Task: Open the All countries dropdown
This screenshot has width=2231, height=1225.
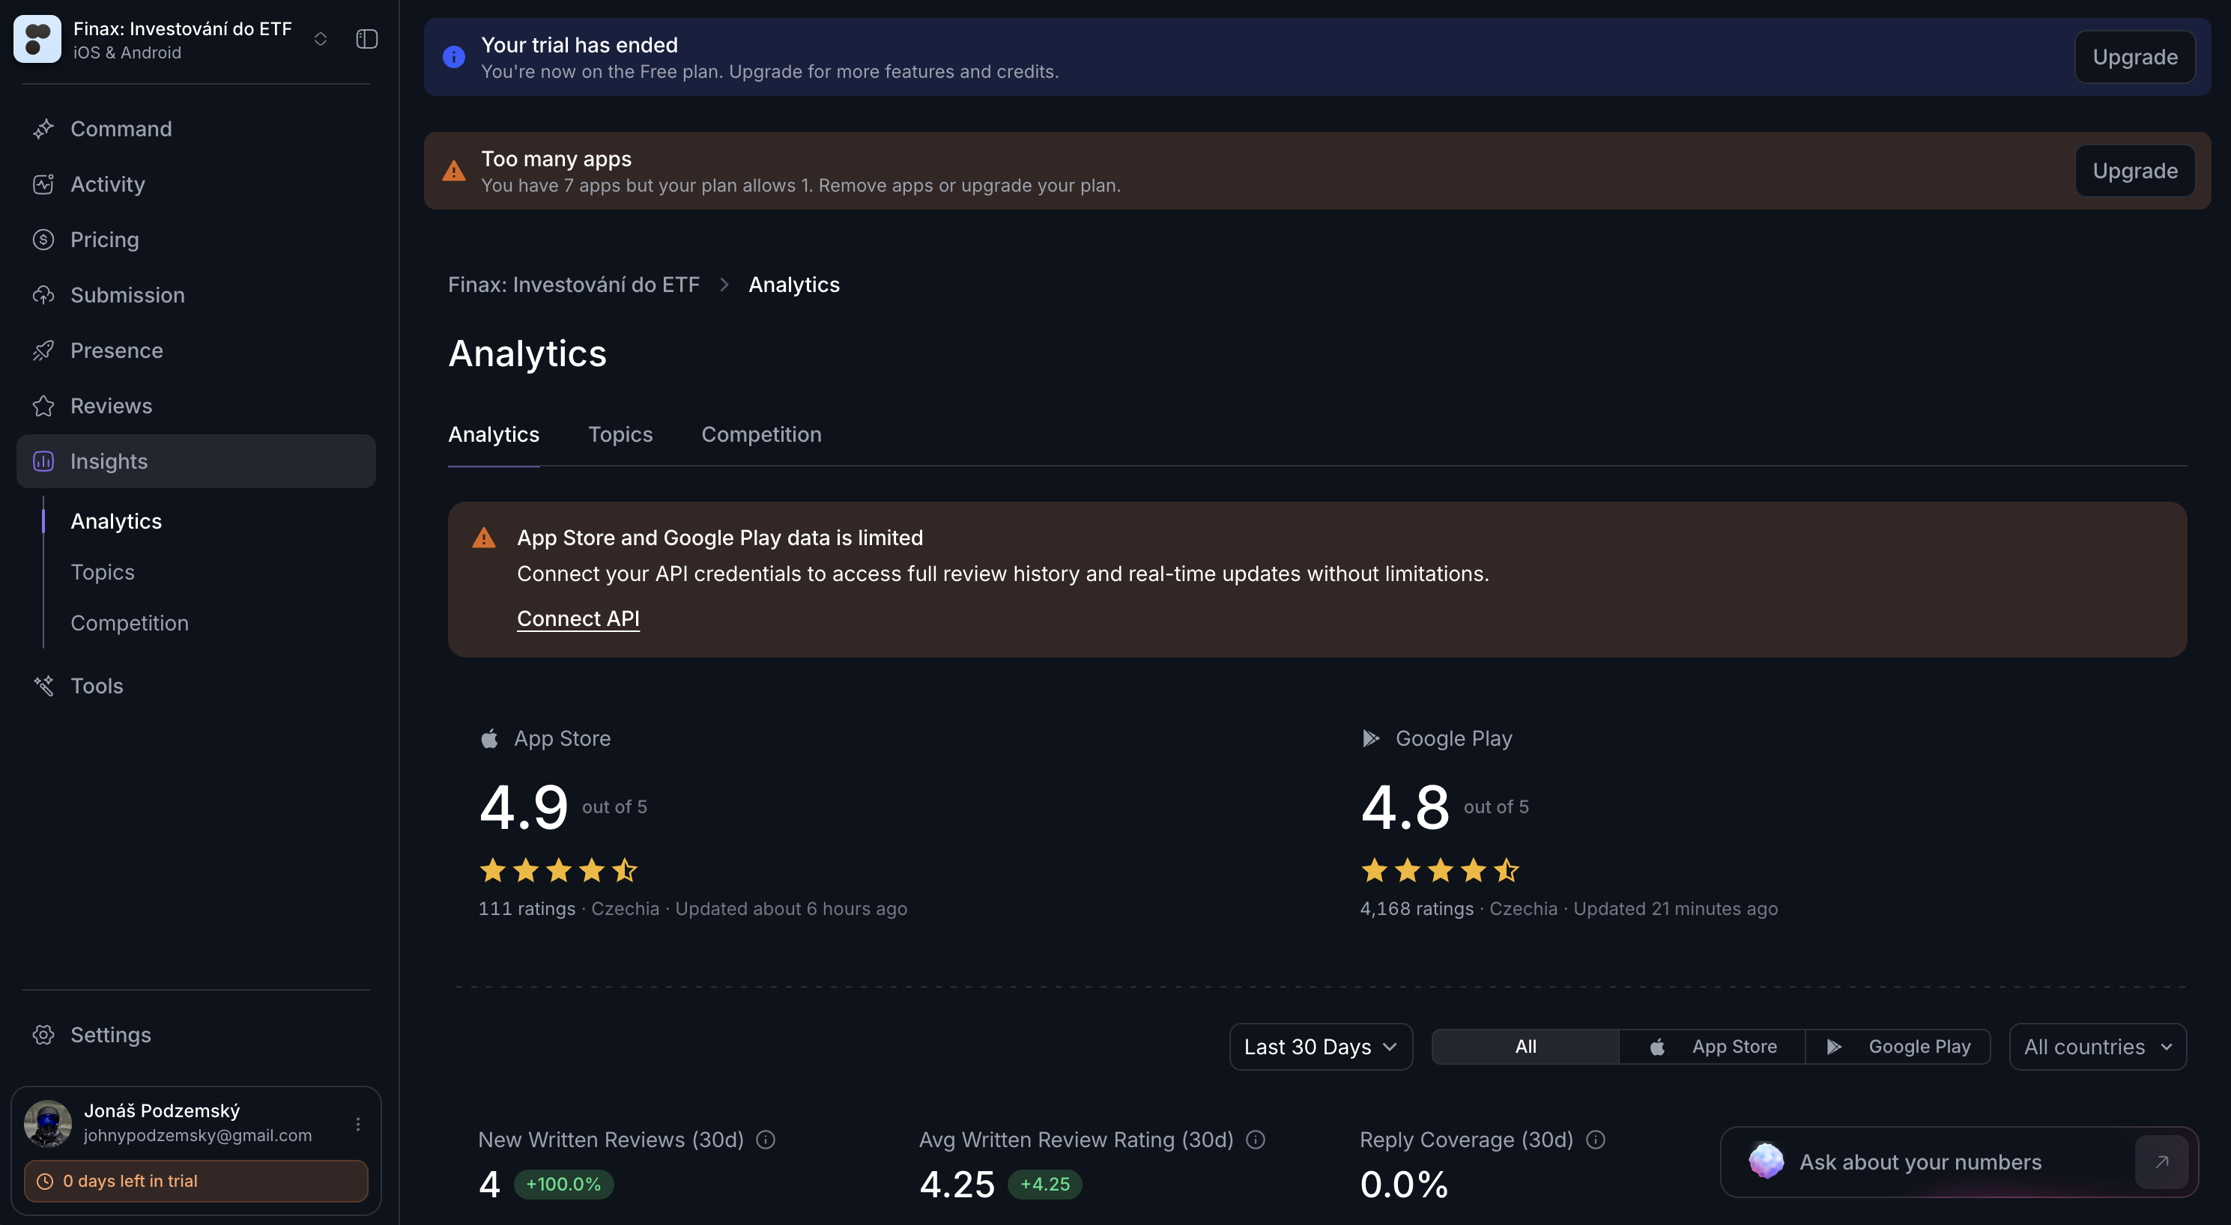Action: [x=2098, y=1047]
